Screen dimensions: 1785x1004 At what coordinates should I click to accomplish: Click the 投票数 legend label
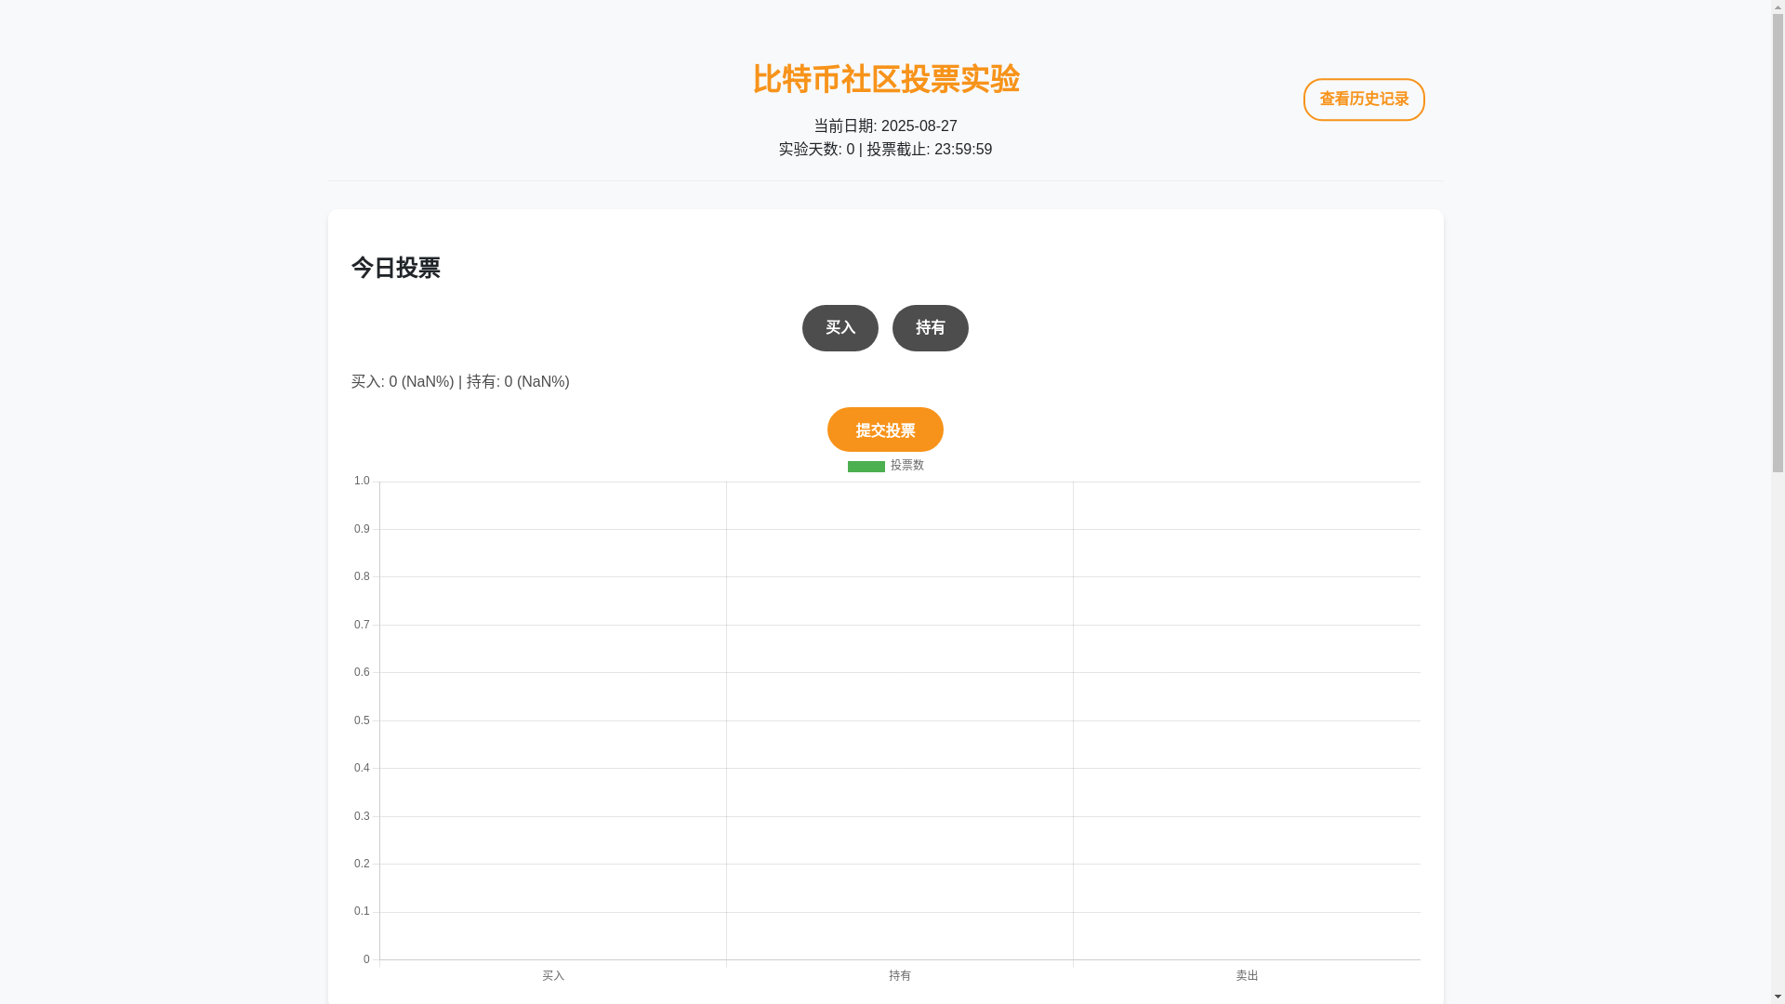[x=906, y=465]
